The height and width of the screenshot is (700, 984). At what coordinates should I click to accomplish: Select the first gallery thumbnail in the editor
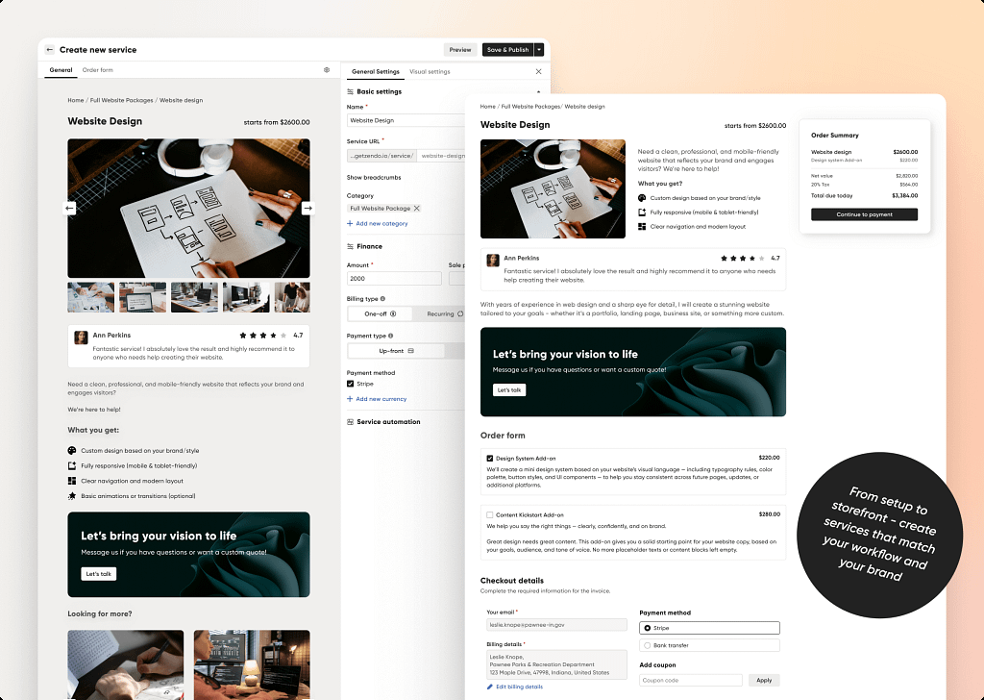pos(91,297)
